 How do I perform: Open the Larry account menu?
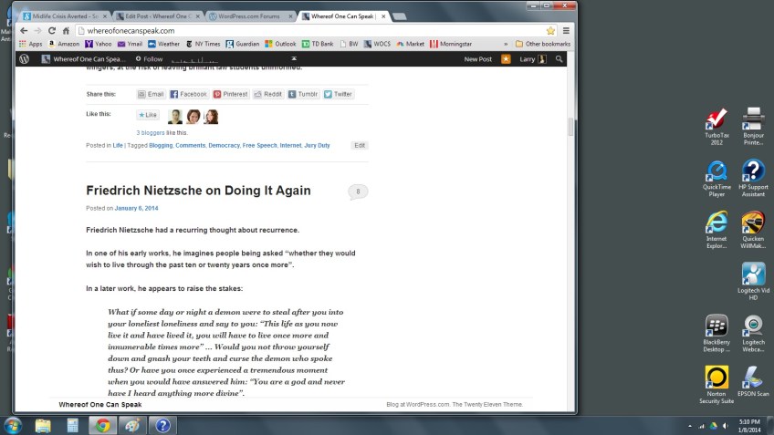coord(531,59)
